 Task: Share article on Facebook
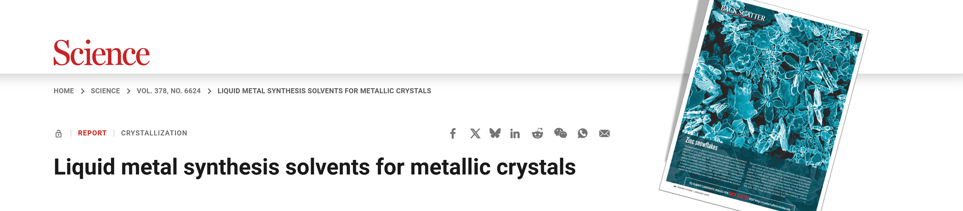453,133
